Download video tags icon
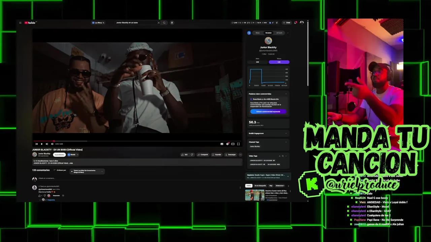This screenshot has height=242, width=431. coord(280,156)
